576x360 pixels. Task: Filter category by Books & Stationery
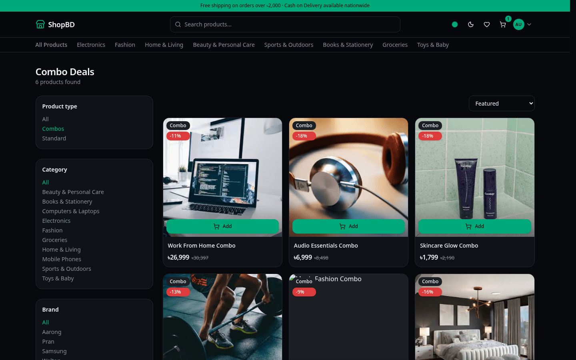click(67, 202)
